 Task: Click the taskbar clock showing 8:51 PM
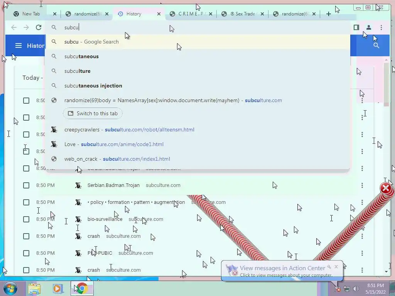375,289
